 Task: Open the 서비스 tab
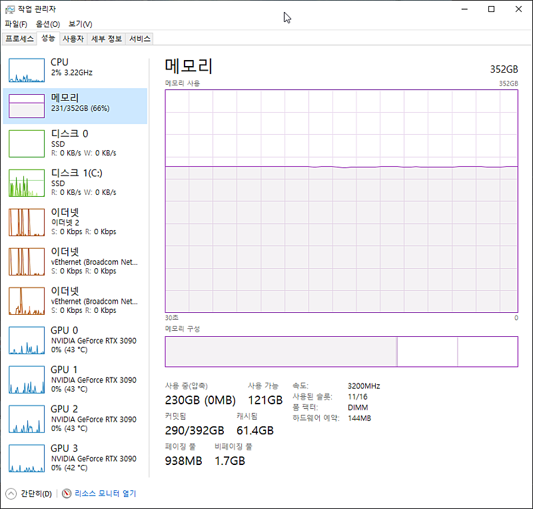pyautogui.click(x=140, y=39)
